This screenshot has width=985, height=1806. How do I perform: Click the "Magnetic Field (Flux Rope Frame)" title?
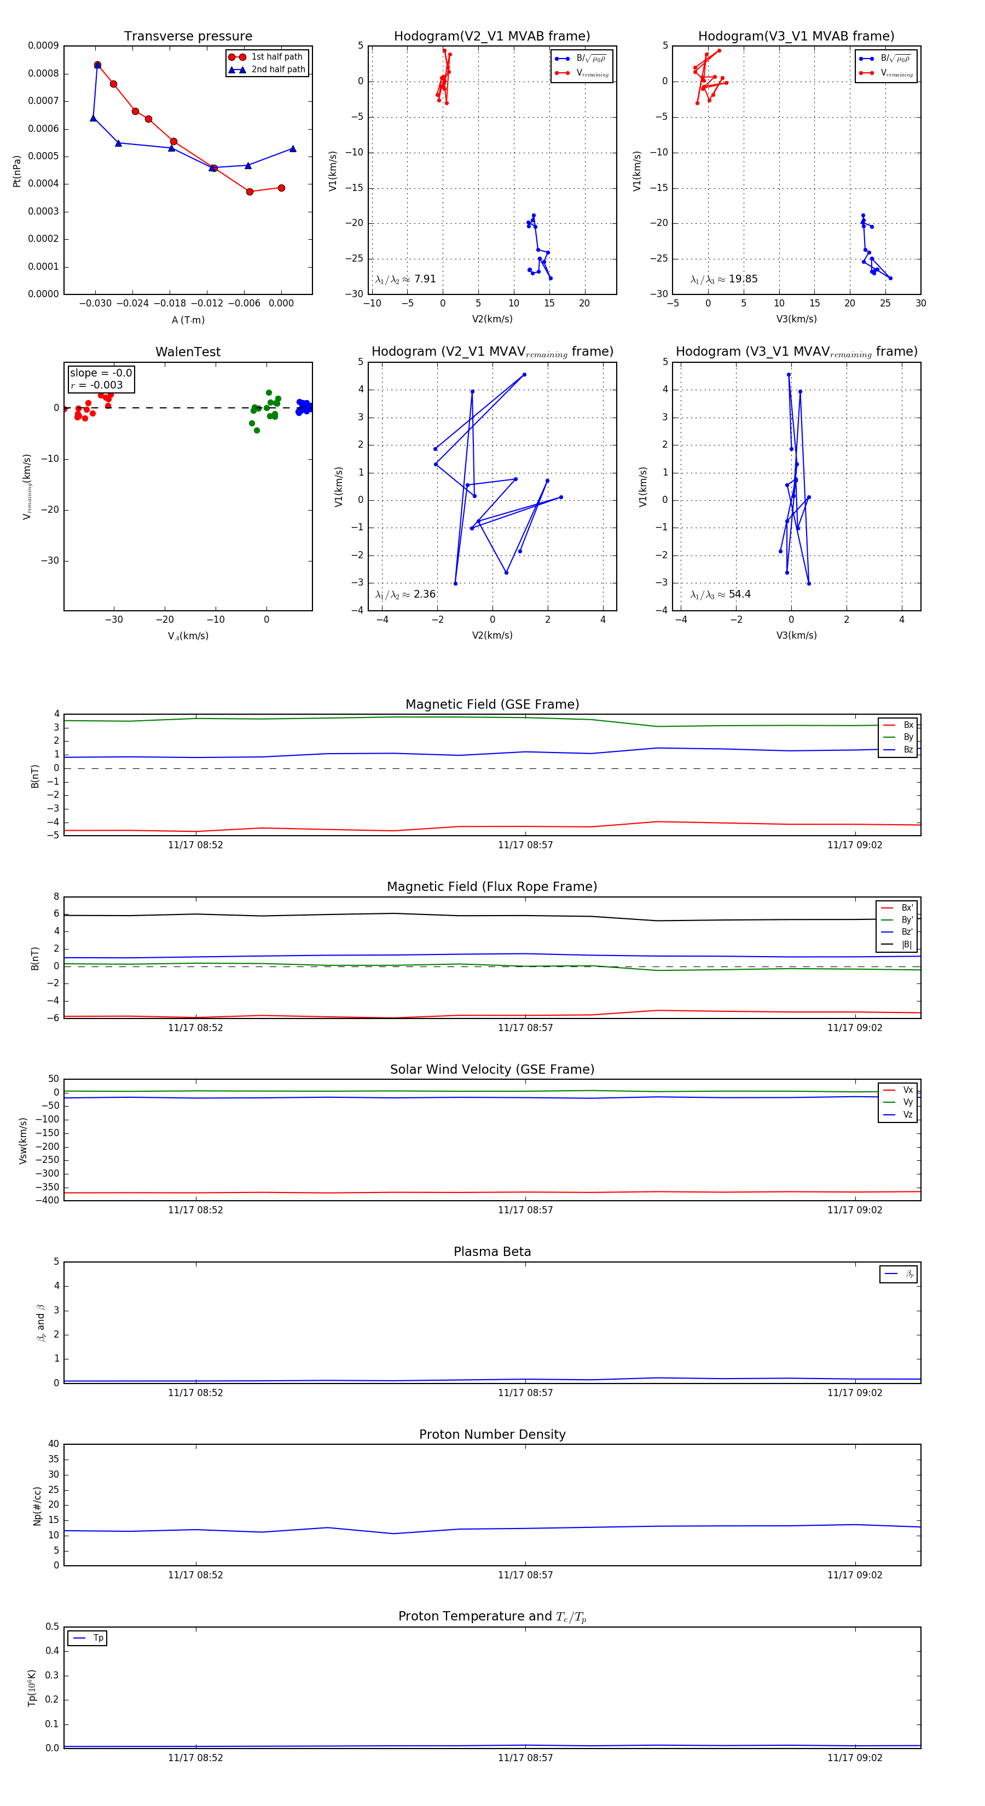[x=492, y=887]
